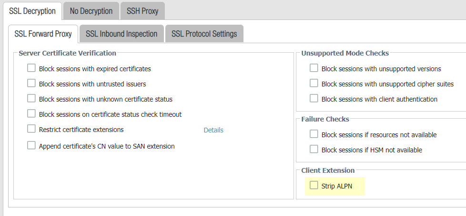The width and height of the screenshot is (466, 216).
Task: Enable Append certificate's CN value to SAN
Action: click(31, 146)
